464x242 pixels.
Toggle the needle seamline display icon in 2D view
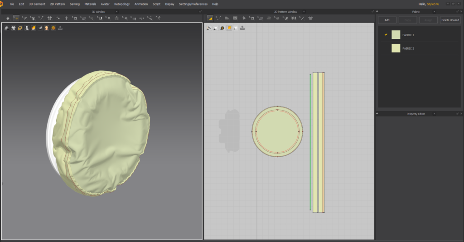pyautogui.click(x=209, y=28)
